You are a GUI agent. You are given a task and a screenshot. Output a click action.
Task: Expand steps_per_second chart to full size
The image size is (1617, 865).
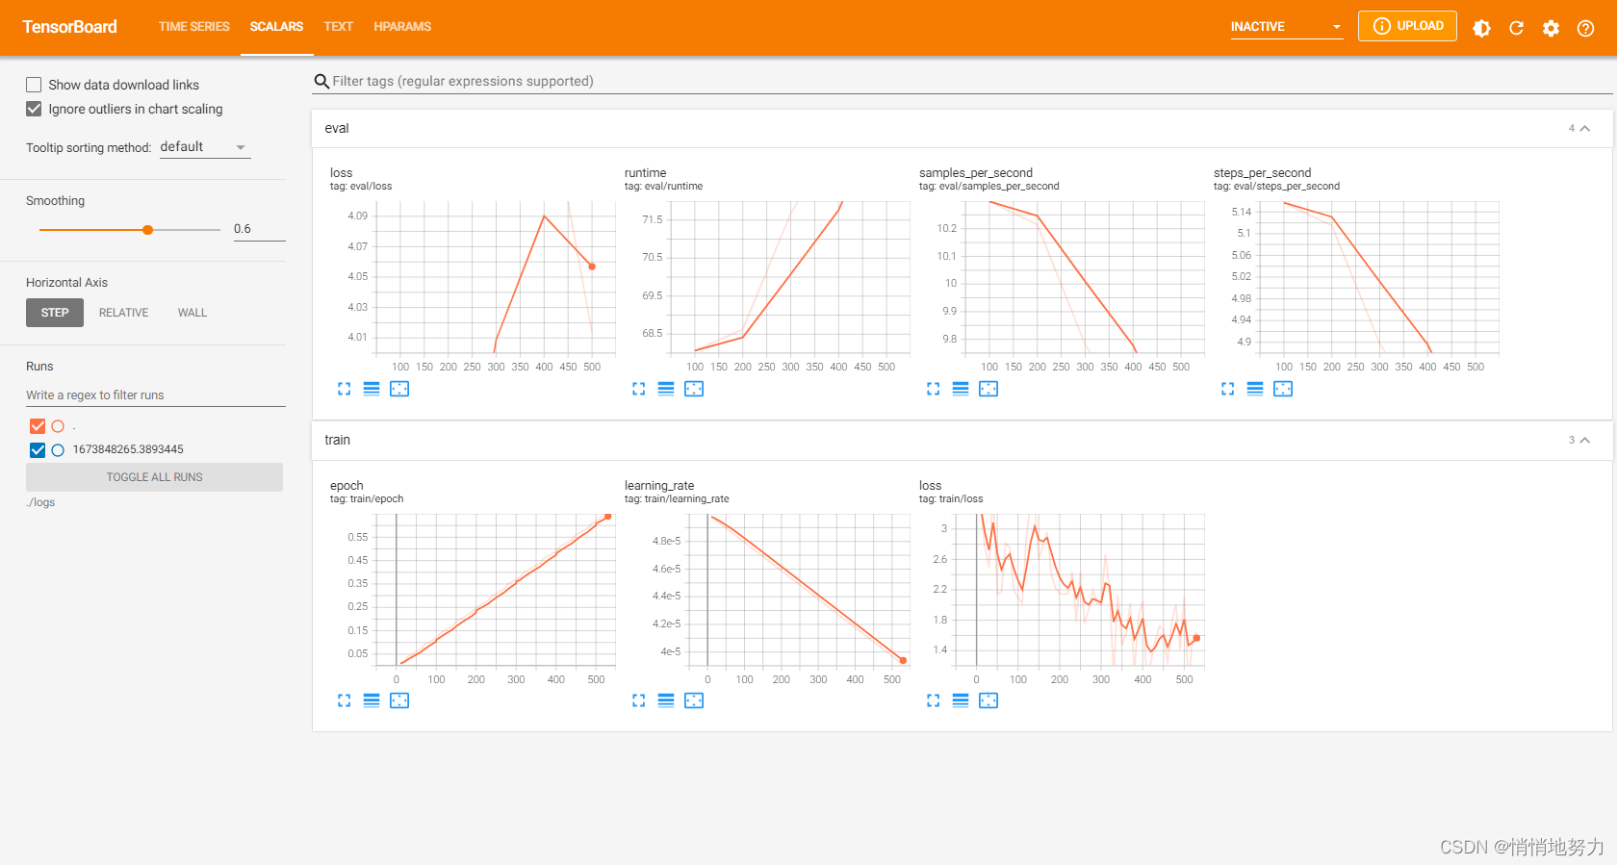(1228, 389)
